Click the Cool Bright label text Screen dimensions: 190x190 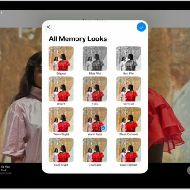tap(61, 165)
